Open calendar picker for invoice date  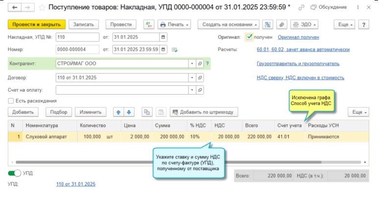pyautogui.click(x=163, y=37)
